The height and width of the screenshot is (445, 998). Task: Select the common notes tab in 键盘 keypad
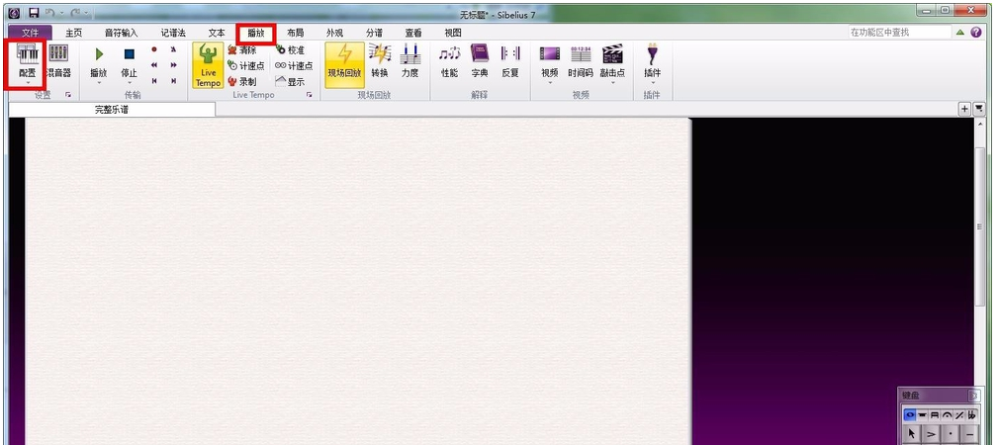tap(910, 415)
